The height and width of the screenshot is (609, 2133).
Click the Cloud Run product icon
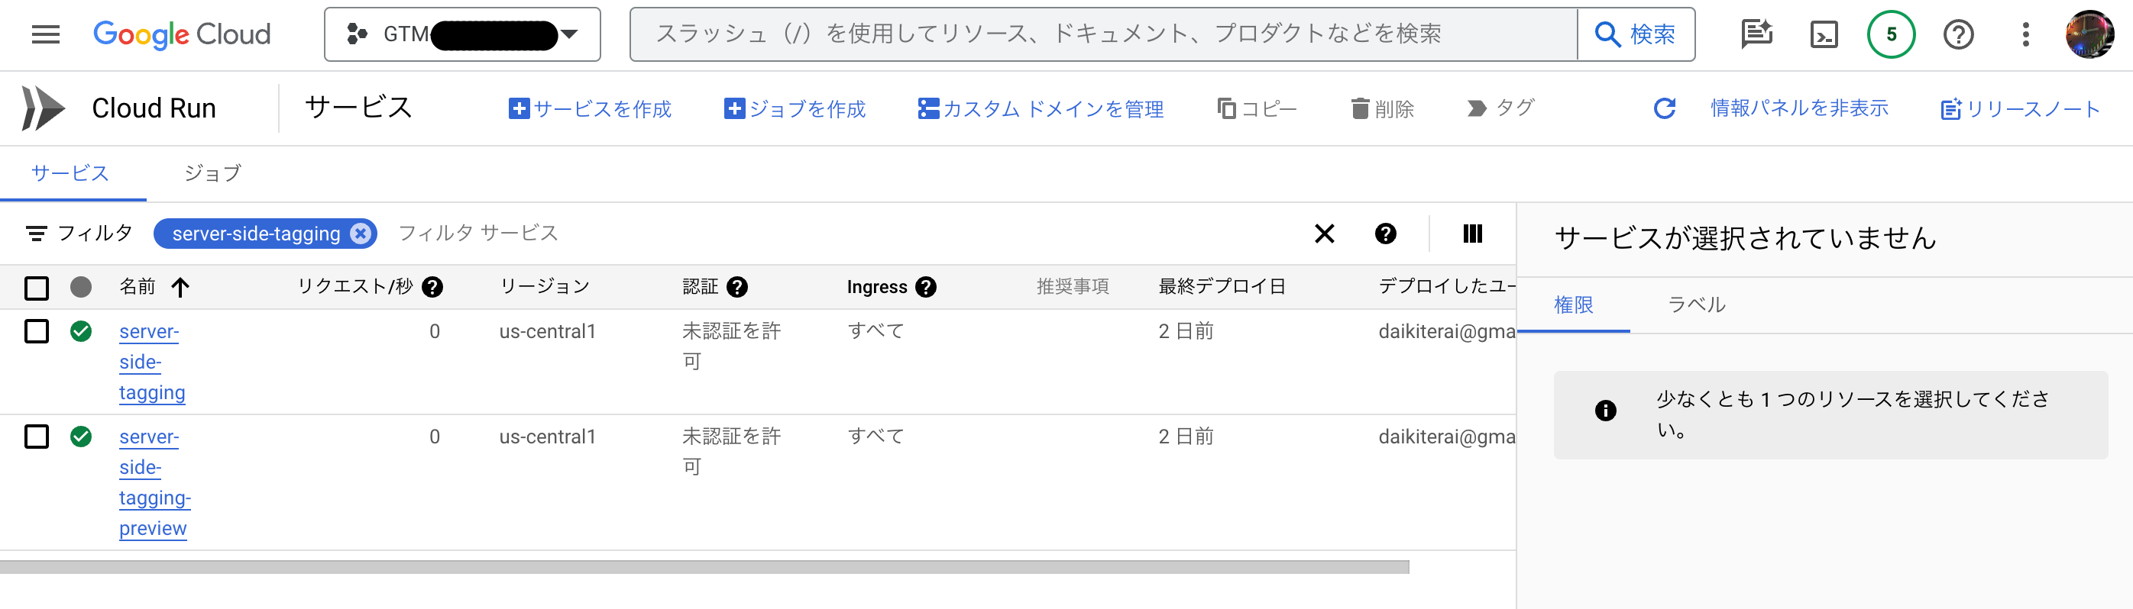coord(43,108)
